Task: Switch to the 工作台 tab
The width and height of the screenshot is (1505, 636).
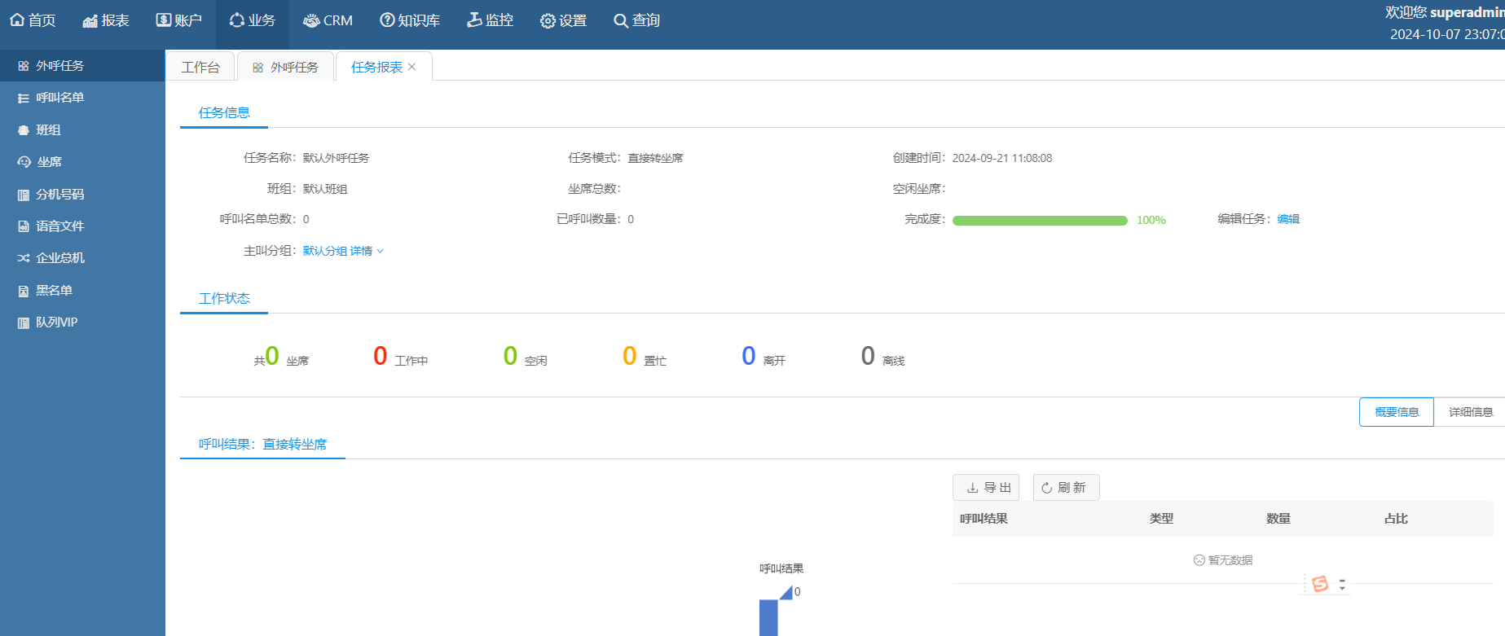Action: pos(200,67)
